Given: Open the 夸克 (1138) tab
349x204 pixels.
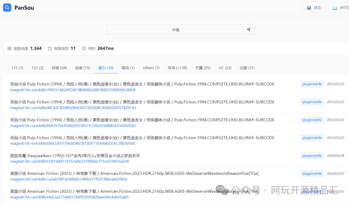Looking at the screenshot, I should point(177,68).
